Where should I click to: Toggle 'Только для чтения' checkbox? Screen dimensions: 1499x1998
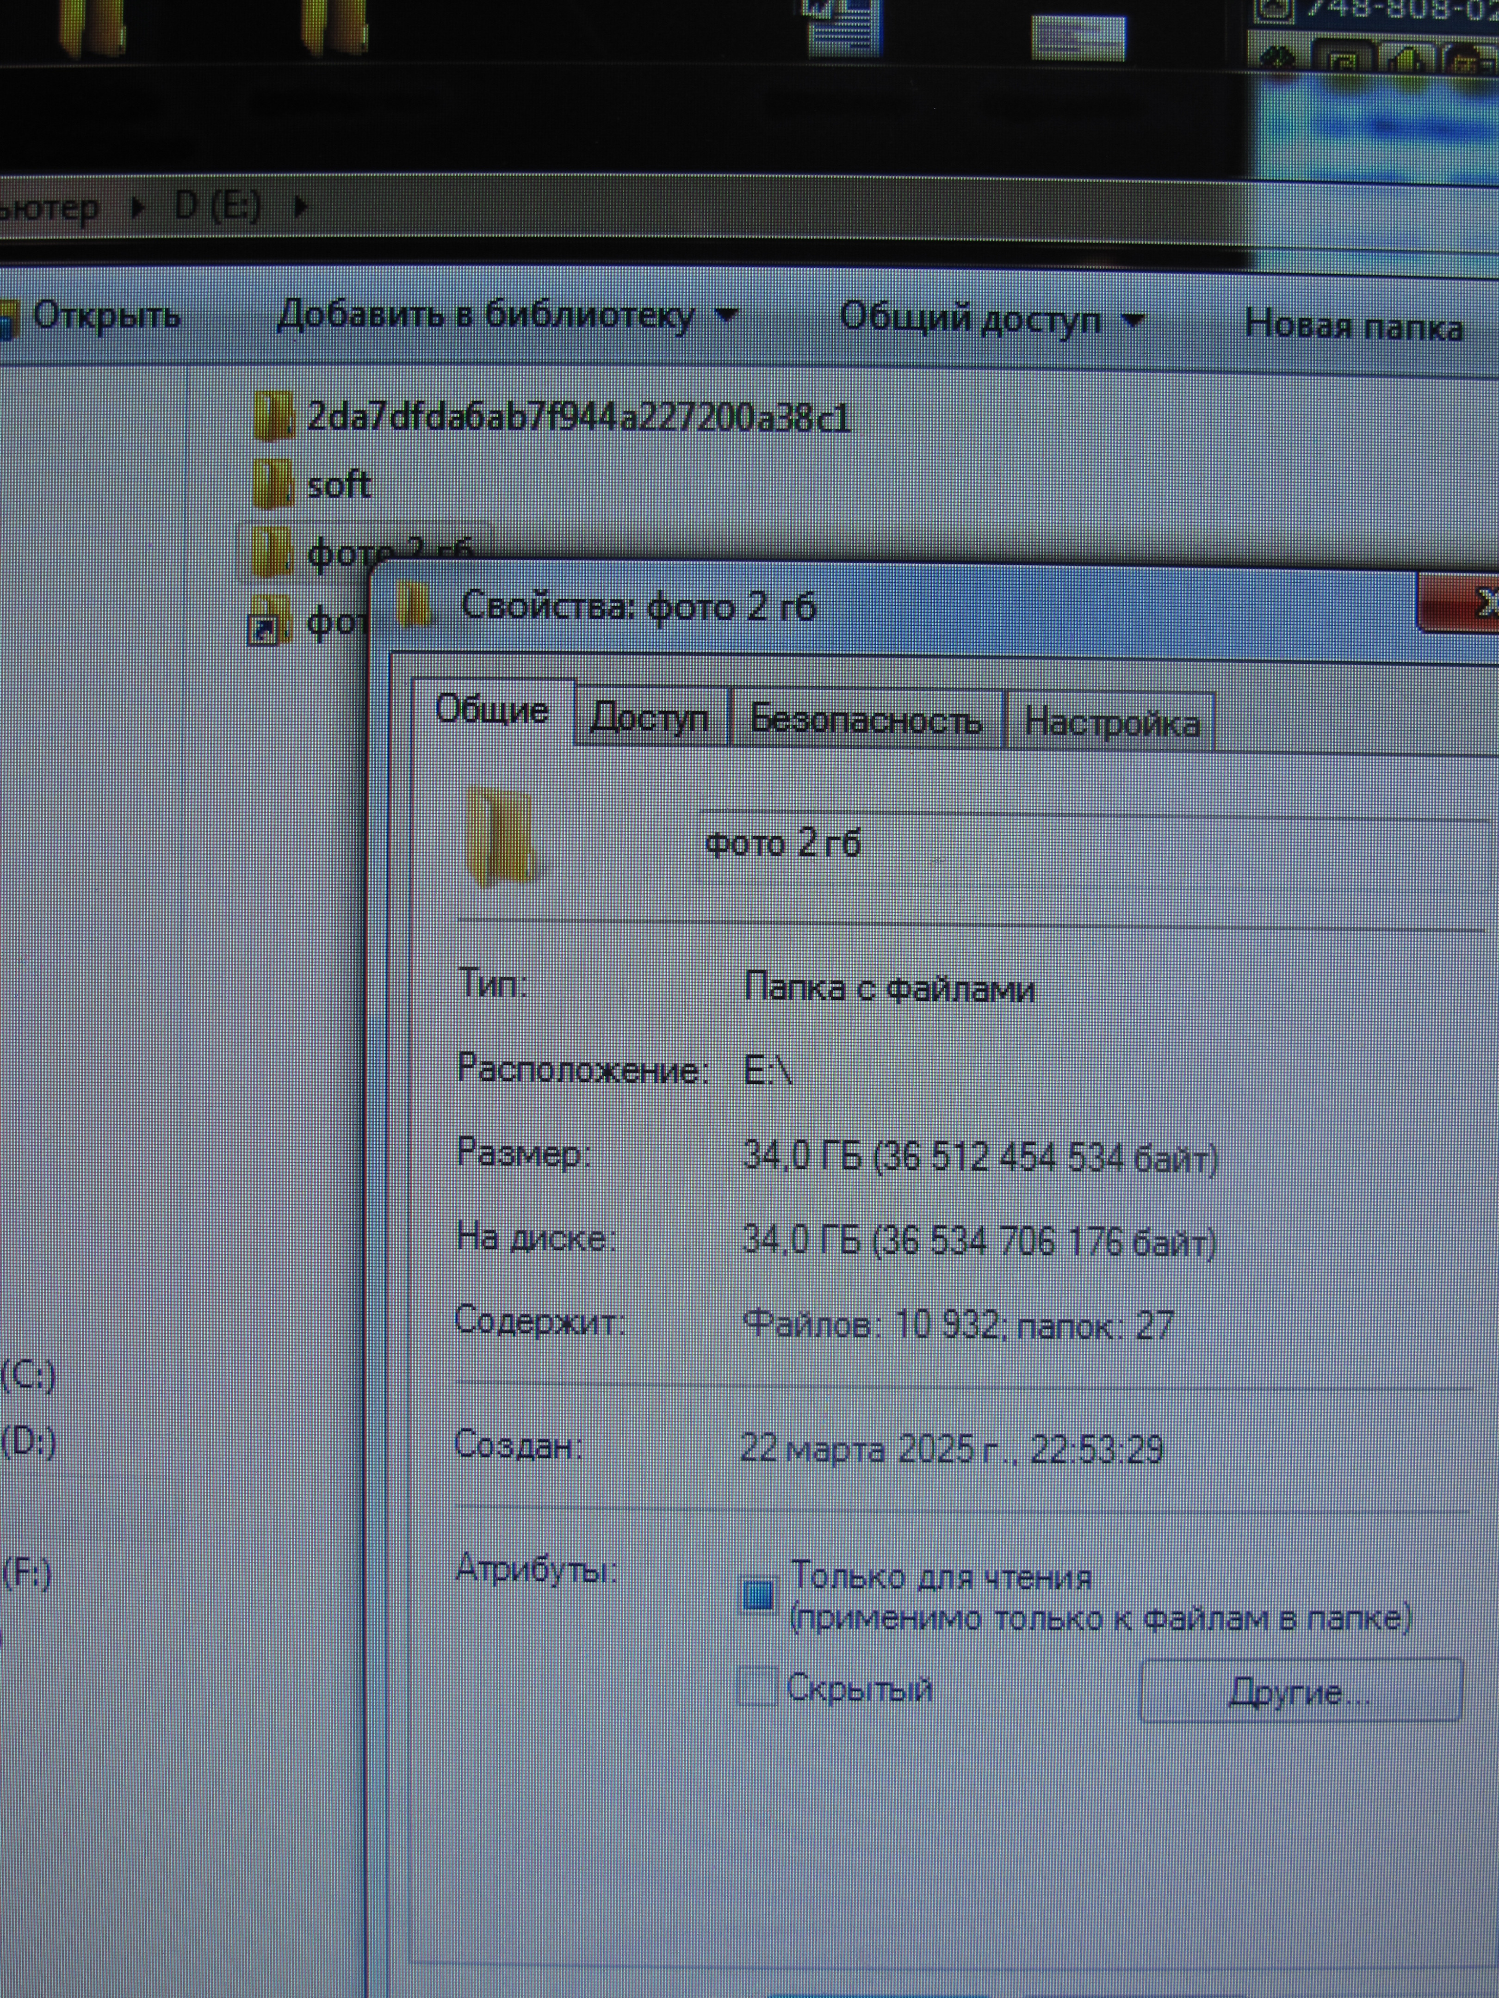(x=757, y=1594)
